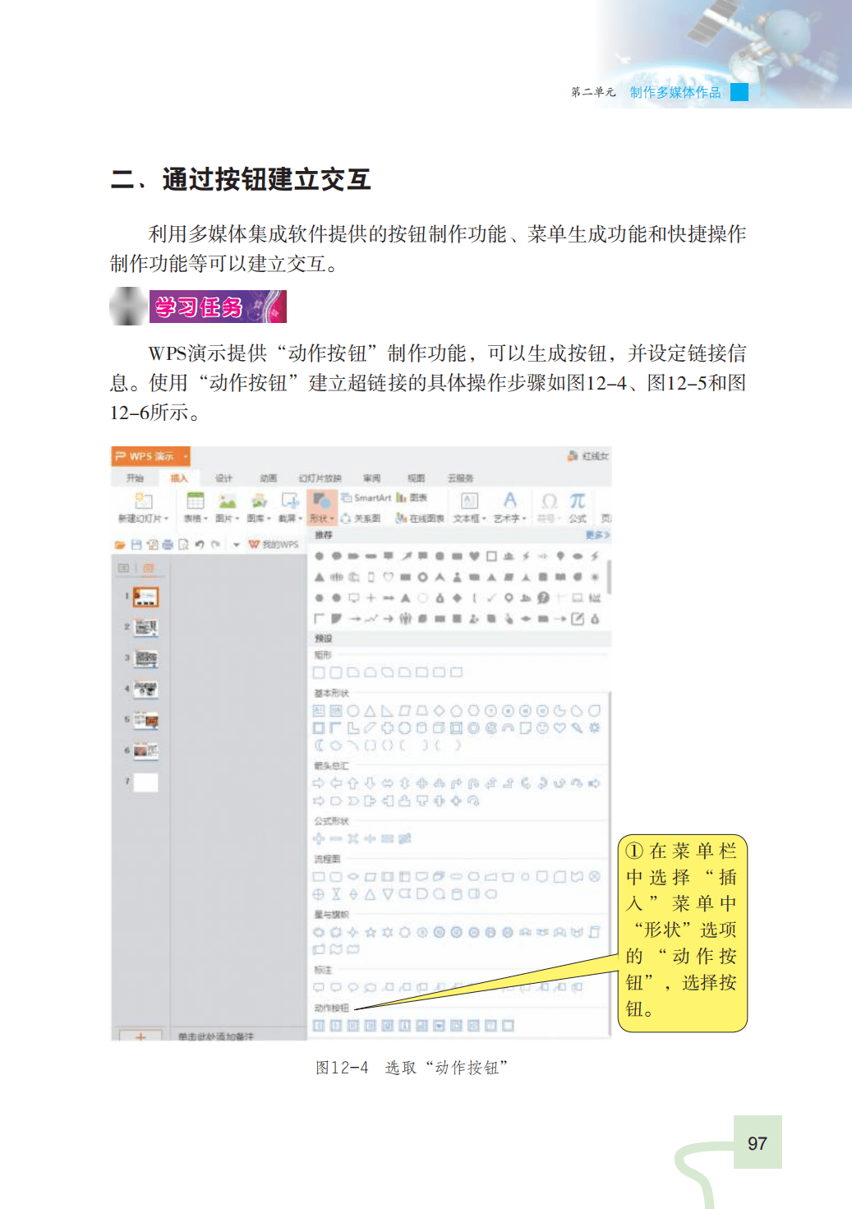Click the undo arrow in quick toolbar

(x=199, y=544)
